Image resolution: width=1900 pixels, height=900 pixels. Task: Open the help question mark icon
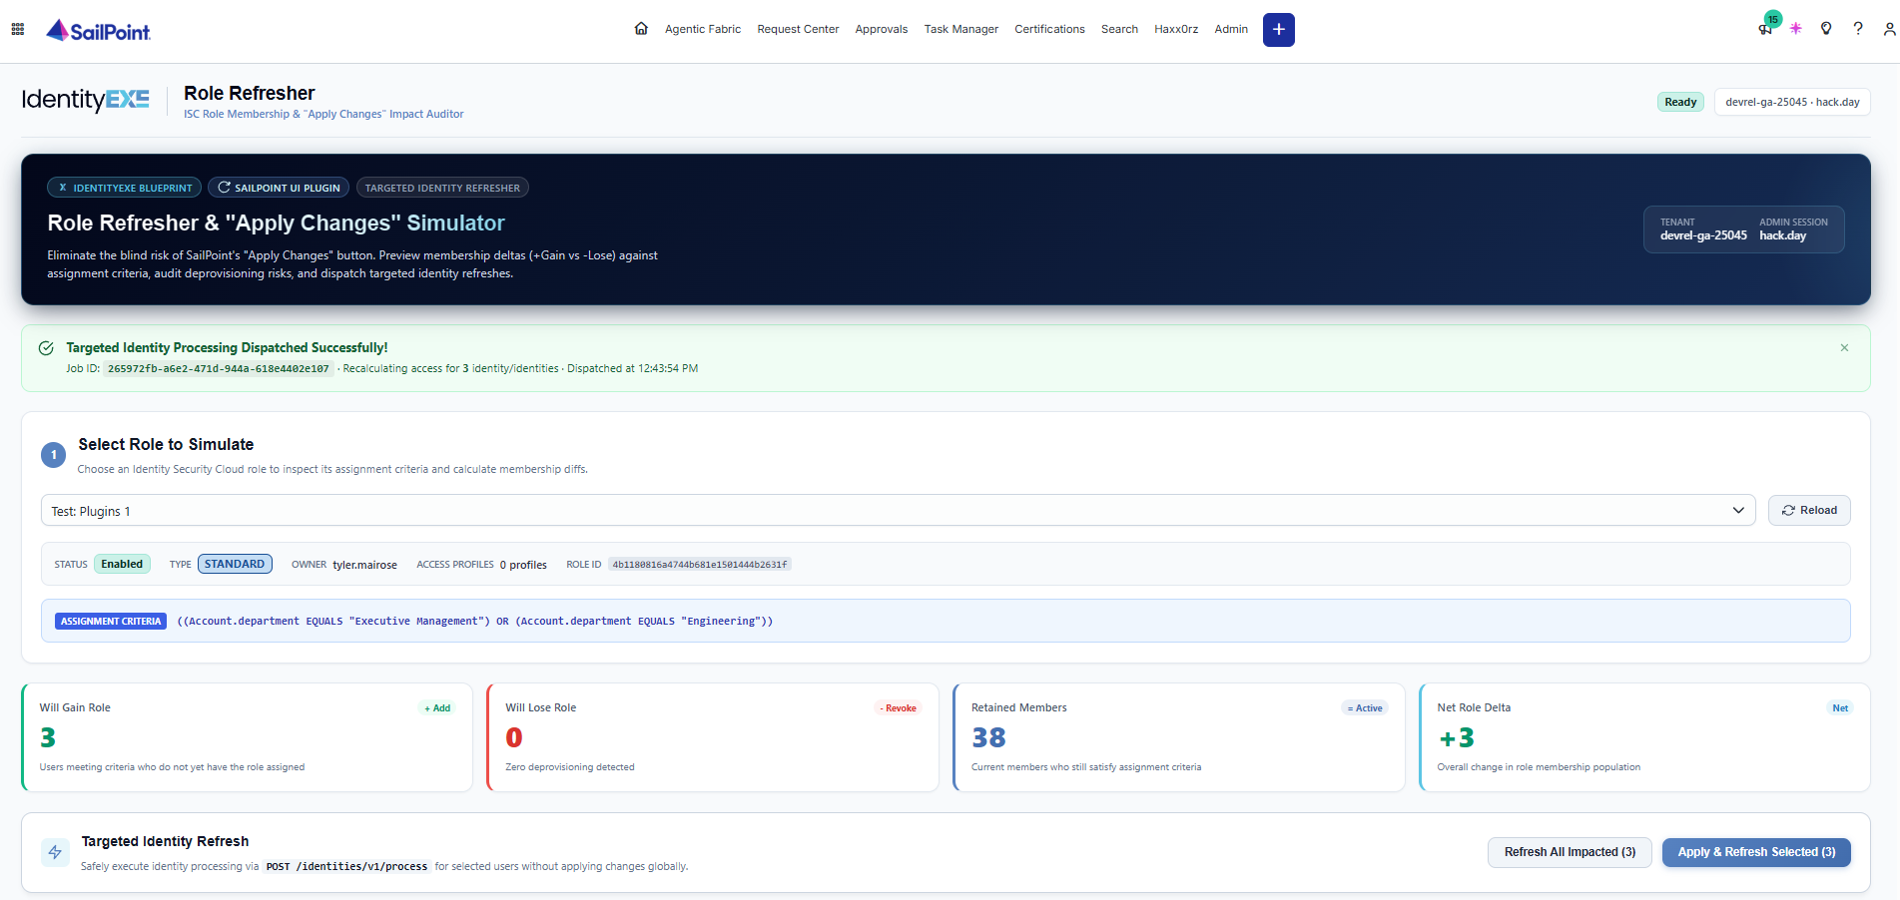pos(1858,29)
